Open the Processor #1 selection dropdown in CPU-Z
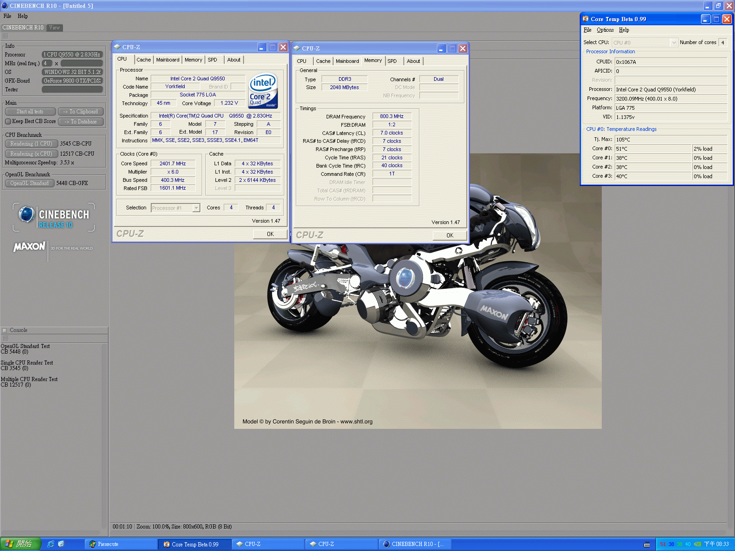Image resolution: width=735 pixels, height=551 pixels. [196, 208]
